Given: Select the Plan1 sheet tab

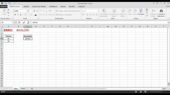Looking at the screenshot, I should 16,89.
